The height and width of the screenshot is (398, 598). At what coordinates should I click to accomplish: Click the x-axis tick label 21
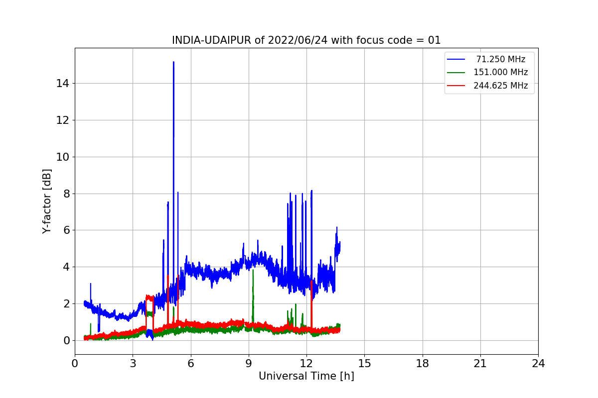pyautogui.click(x=480, y=364)
